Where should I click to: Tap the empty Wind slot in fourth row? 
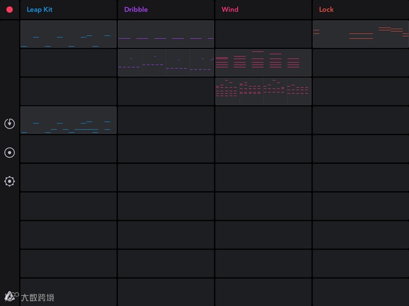coord(263,120)
